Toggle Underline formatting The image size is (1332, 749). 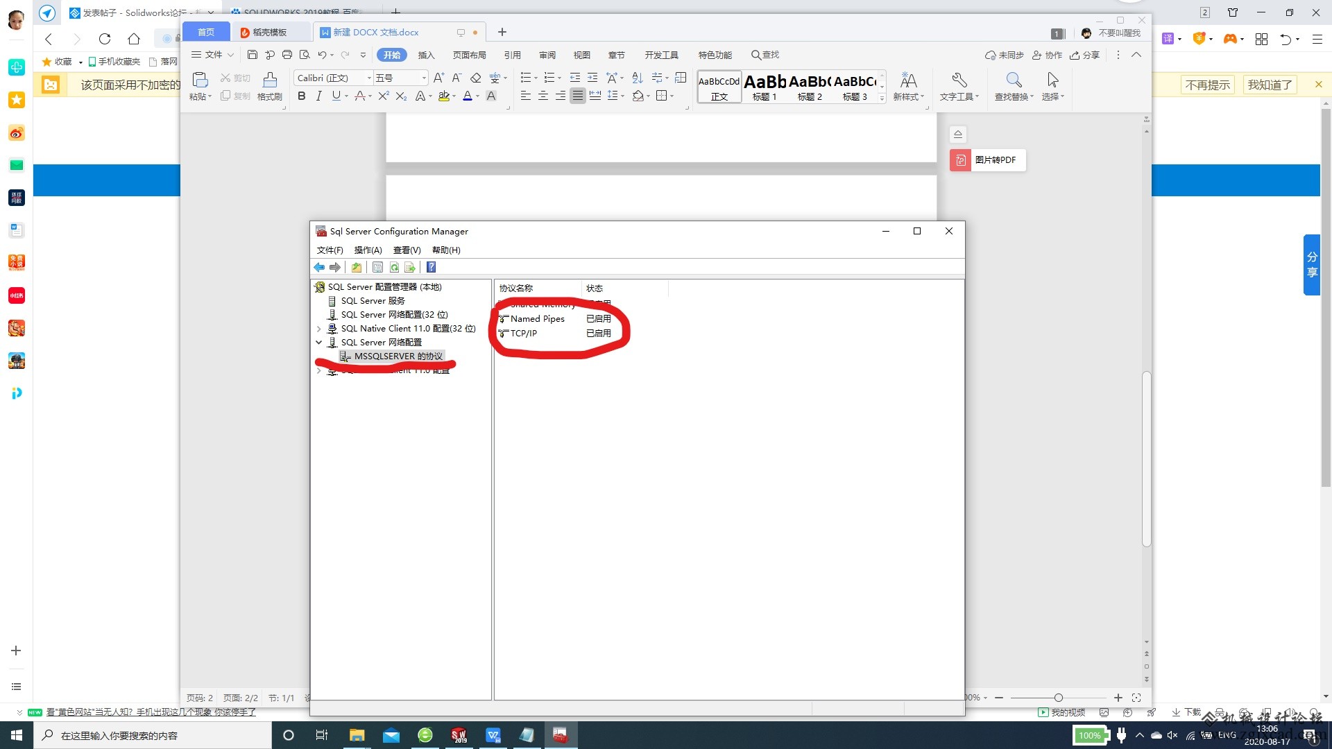coord(336,96)
